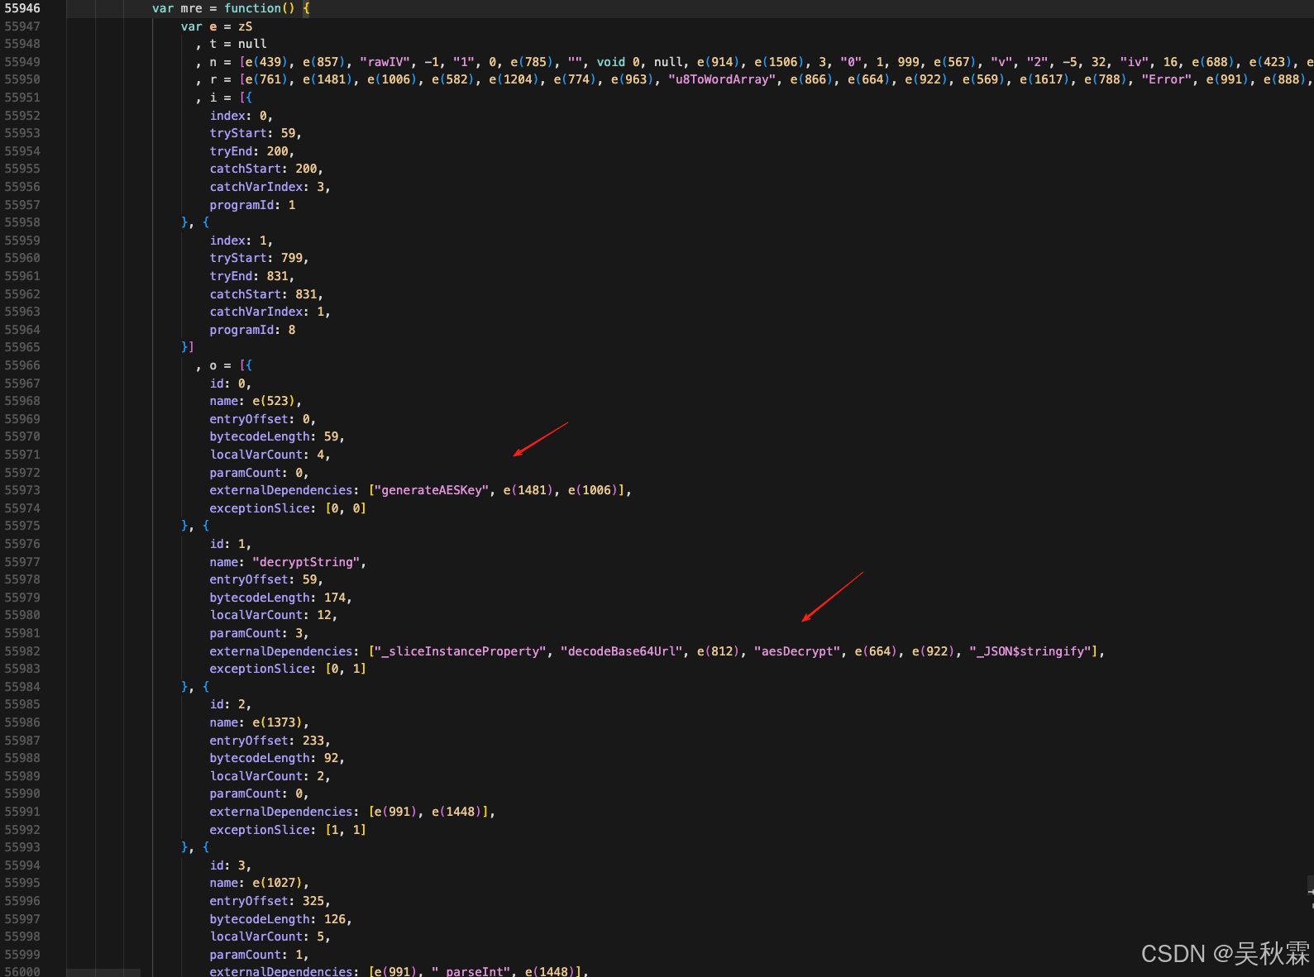
Task: Click the "aesDecrypt" string
Action: (797, 651)
